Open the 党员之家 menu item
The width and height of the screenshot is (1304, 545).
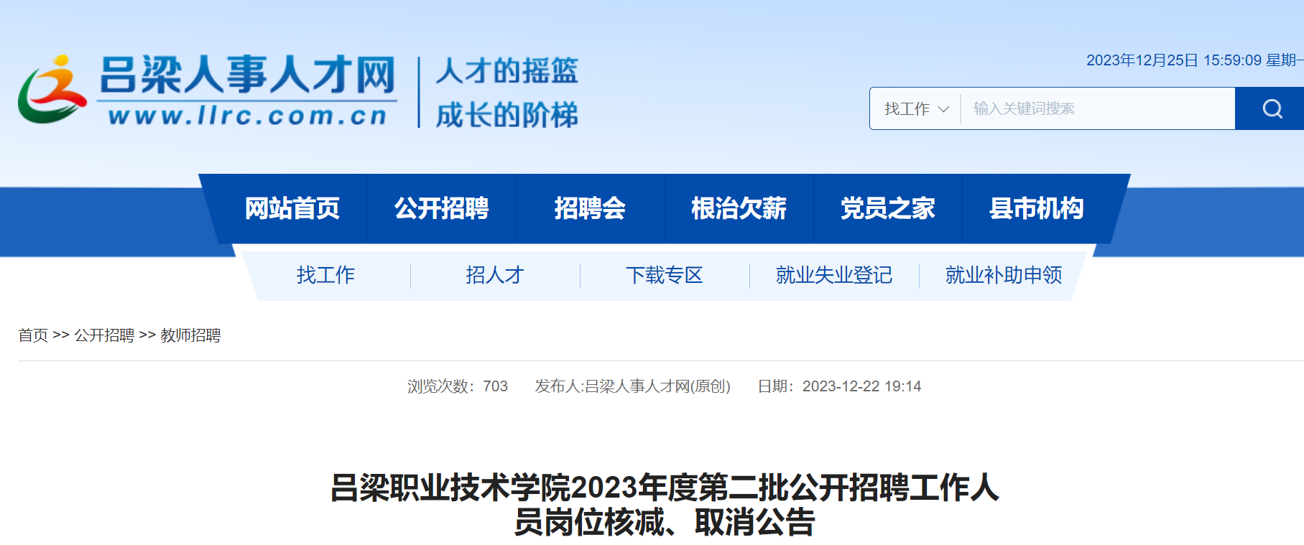[x=887, y=208]
